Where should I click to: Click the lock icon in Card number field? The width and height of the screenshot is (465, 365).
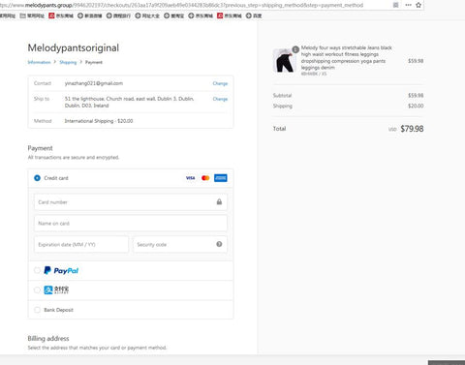(x=219, y=202)
